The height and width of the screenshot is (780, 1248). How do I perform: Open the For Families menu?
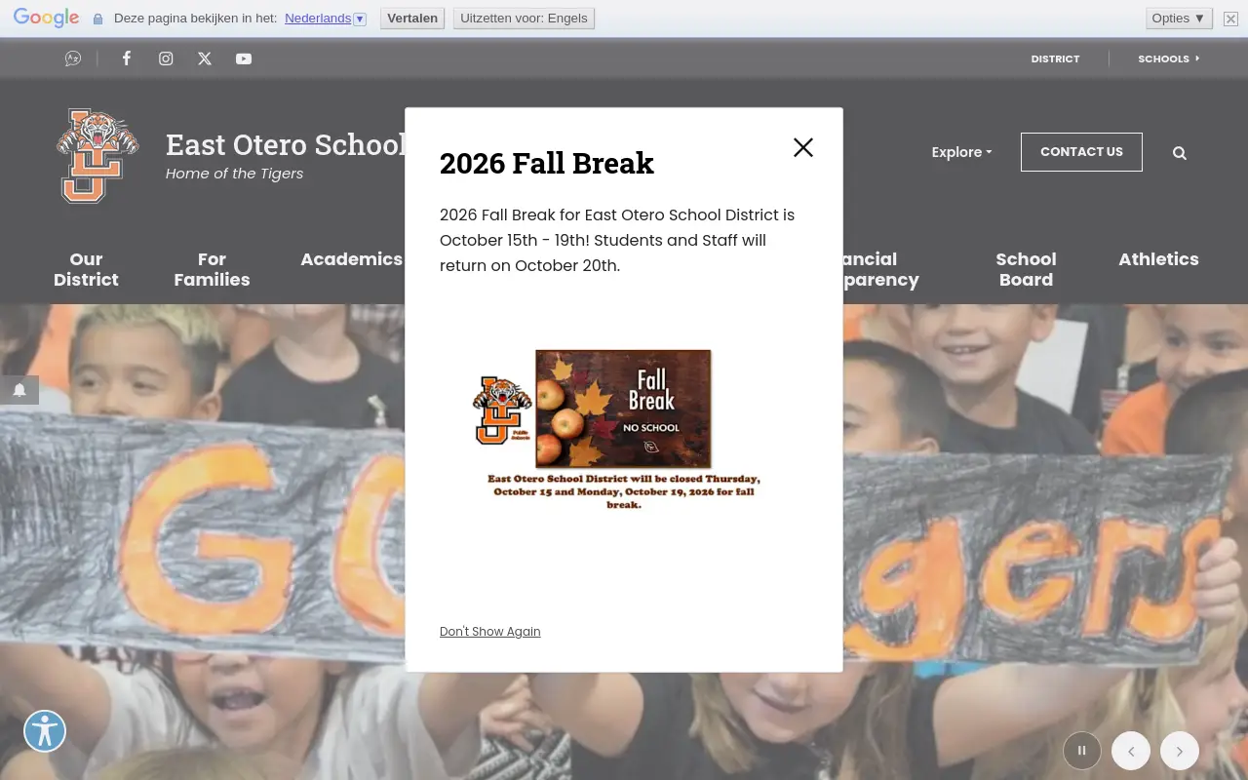[x=212, y=269]
